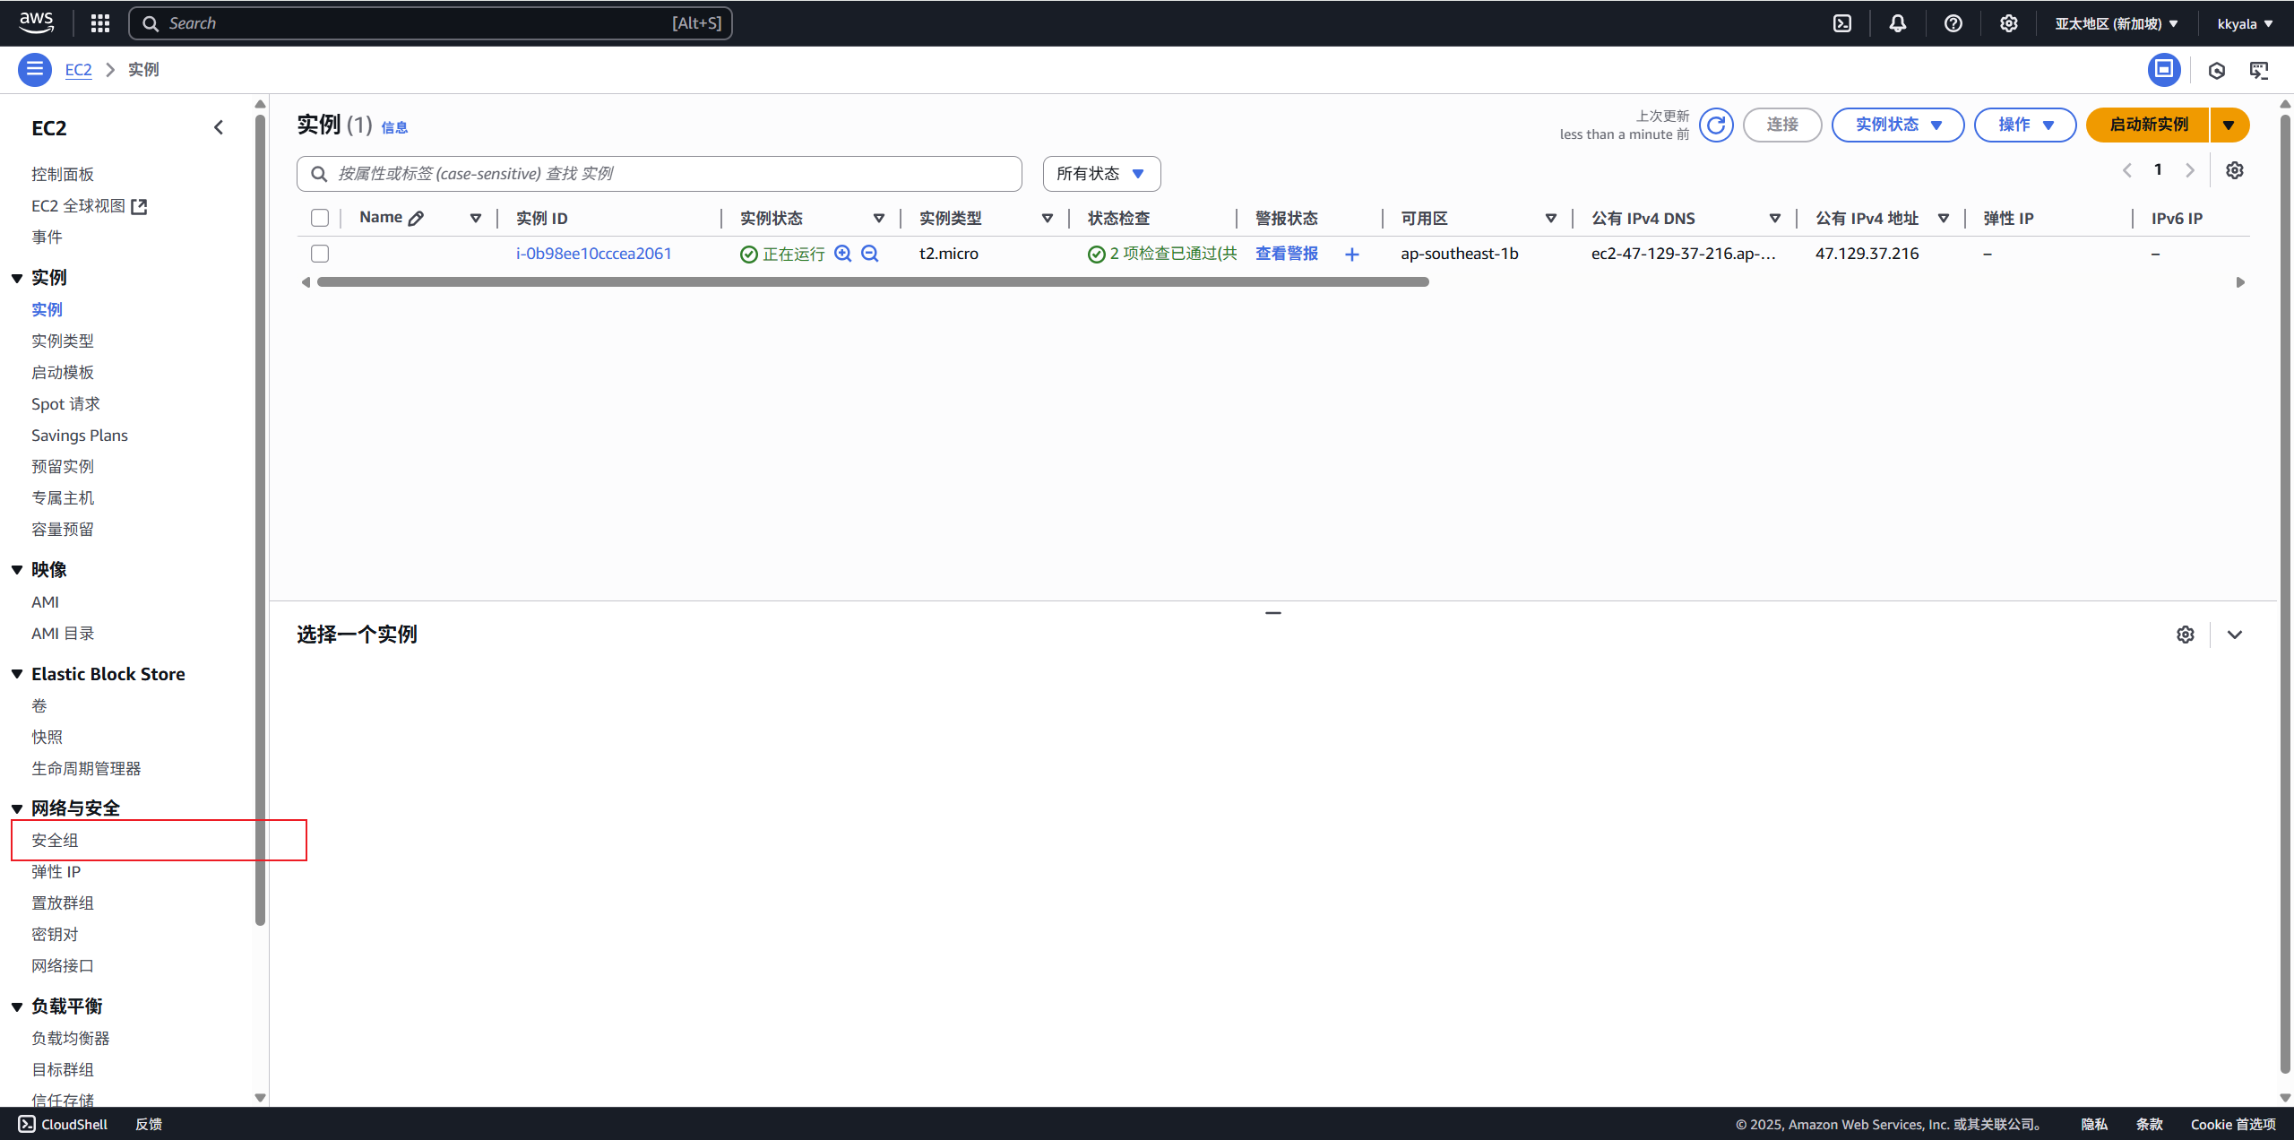Click the 47.129.37.216 IPv4 address cell
2294x1140 pixels.
[1867, 254]
